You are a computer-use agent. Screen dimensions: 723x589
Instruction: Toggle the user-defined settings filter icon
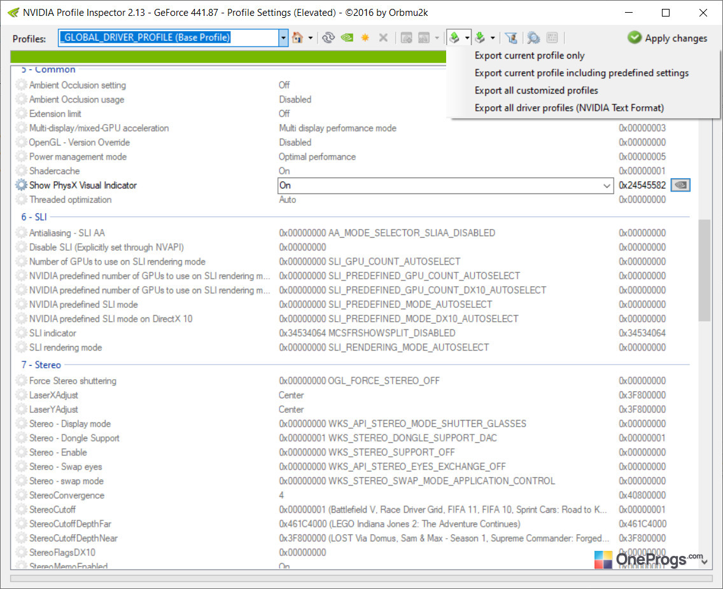click(x=511, y=38)
